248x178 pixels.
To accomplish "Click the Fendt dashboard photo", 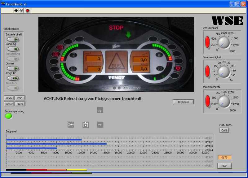I will click(116, 54).
